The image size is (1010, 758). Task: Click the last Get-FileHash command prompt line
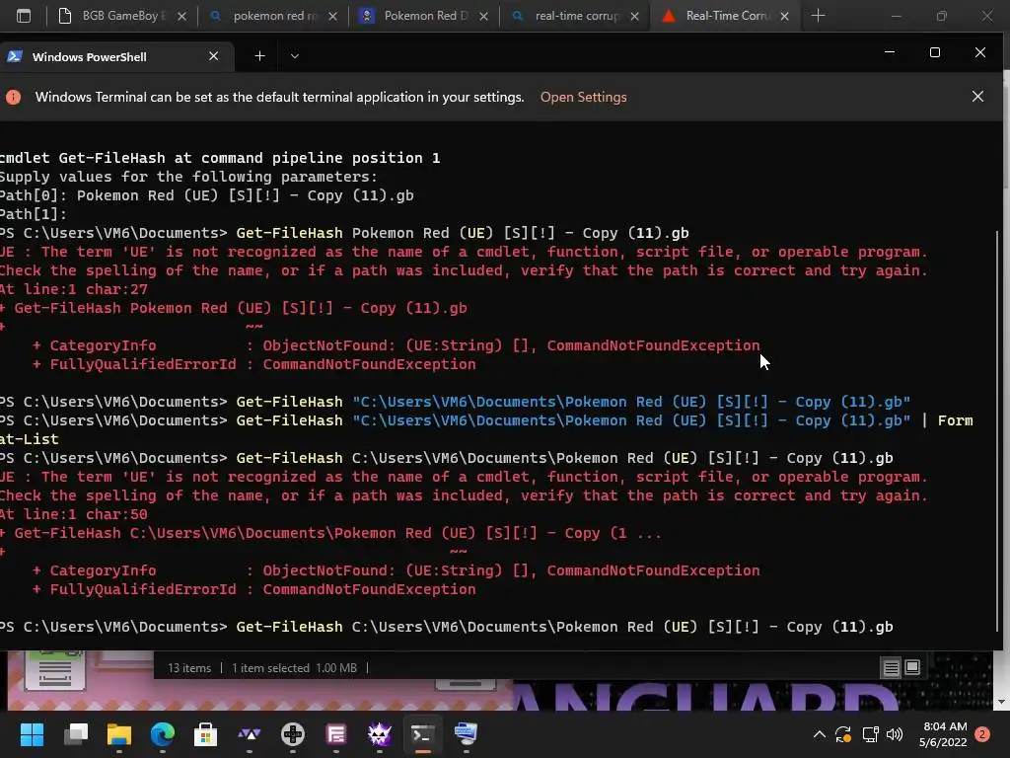447,627
